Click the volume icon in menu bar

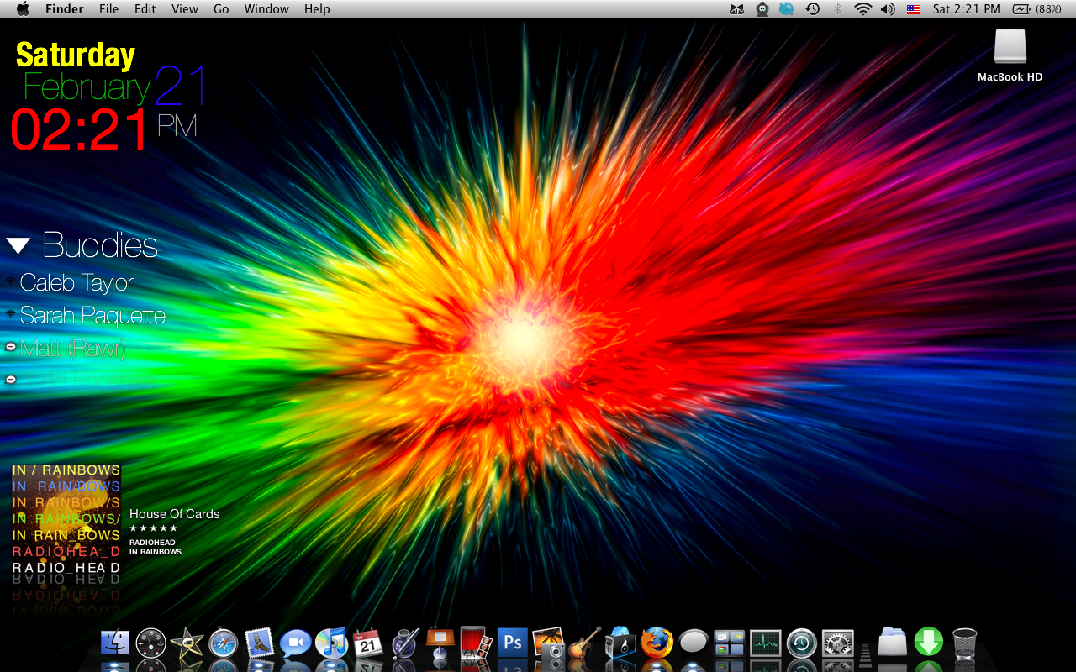pos(888,9)
